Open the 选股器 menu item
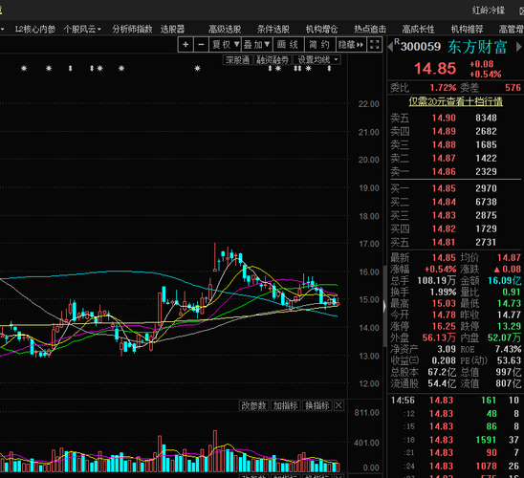Viewport: 524px width, 478px height. (172, 30)
